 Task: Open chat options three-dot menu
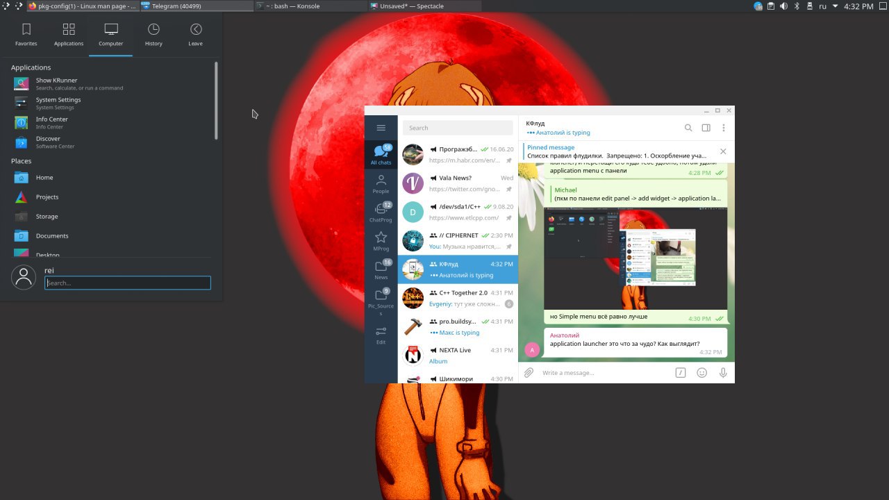click(723, 128)
